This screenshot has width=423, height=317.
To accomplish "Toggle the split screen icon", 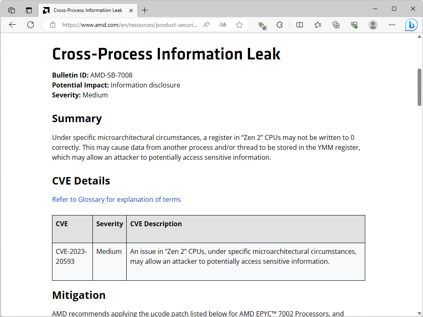I will [300, 25].
